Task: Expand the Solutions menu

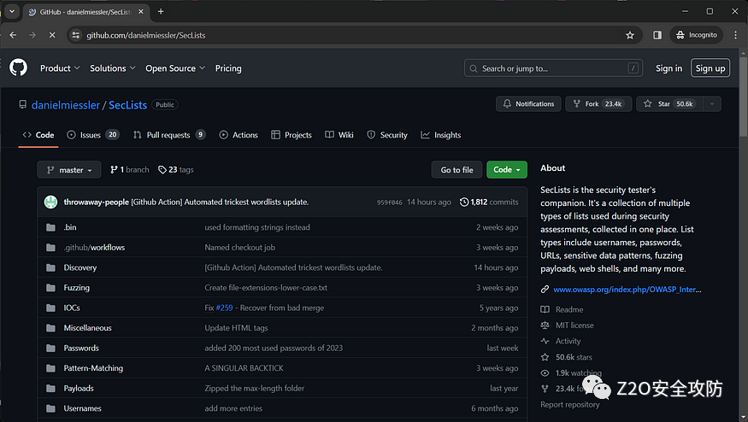Action: pyautogui.click(x=113, y=68)
